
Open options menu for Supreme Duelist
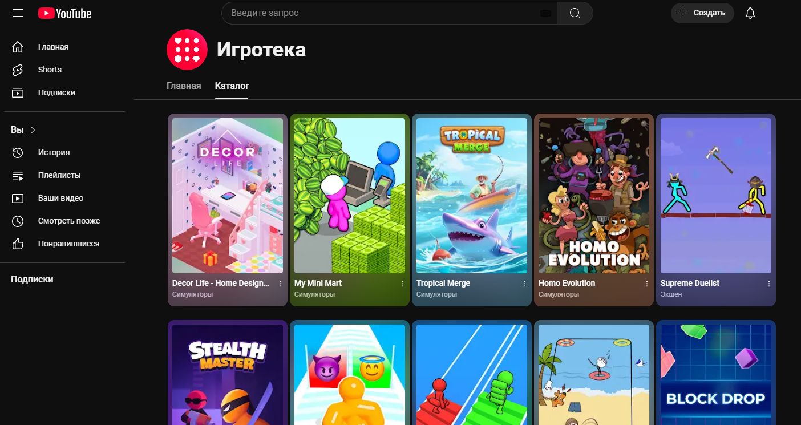point(768,284)
